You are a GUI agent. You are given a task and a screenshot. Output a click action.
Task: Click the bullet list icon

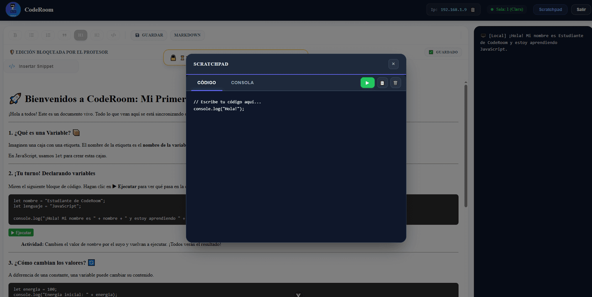pos(32,35)
